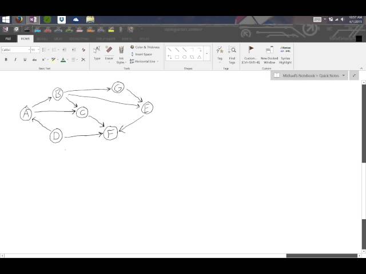Pick the green pen in quick toolbar
366x274 pixels.
click(x=69, y=29)
